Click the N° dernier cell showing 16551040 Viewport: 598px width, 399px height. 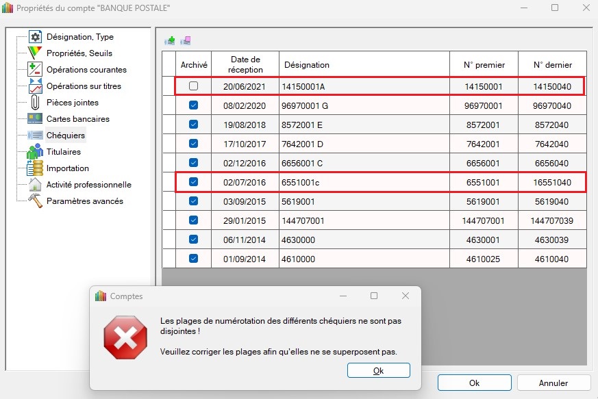[x=551, y=182]
